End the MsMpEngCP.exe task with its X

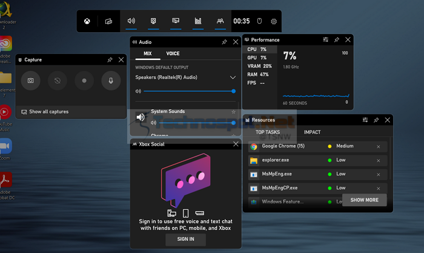tap(379, 189)
